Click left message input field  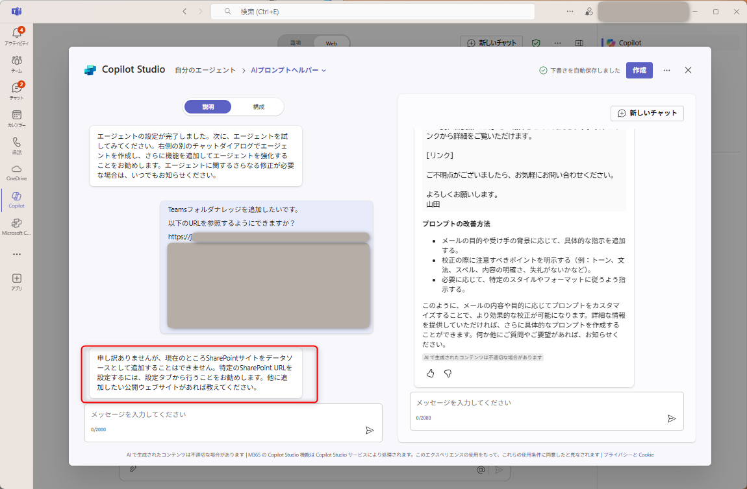pyautogui.click(x=233, y=422)
